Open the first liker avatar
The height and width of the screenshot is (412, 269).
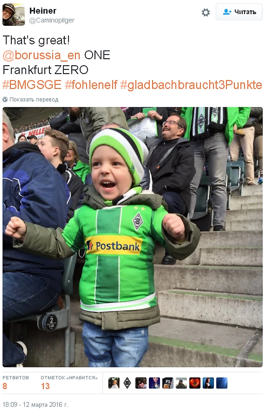pyautogui.click(x=114, y=383)
